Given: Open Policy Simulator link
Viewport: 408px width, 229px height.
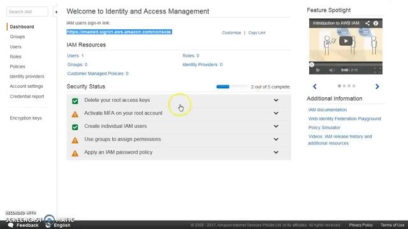Looking at the screenshot, I should point(324,127).
